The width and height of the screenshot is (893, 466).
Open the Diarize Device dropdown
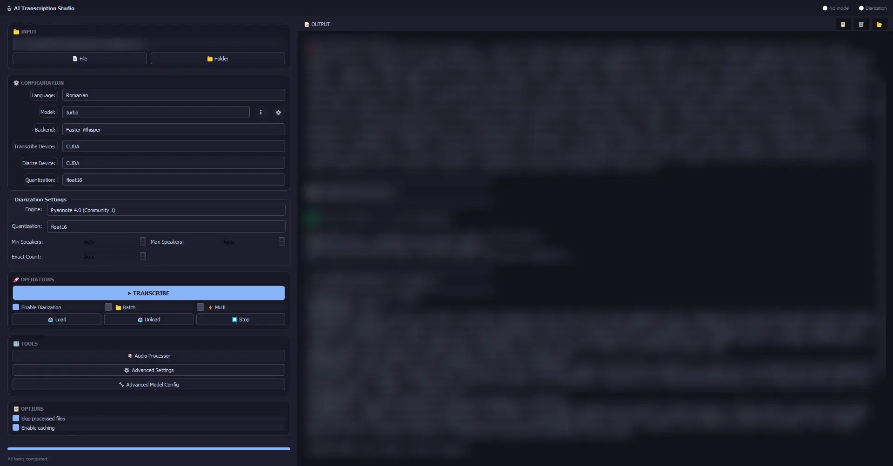(173, 163)
